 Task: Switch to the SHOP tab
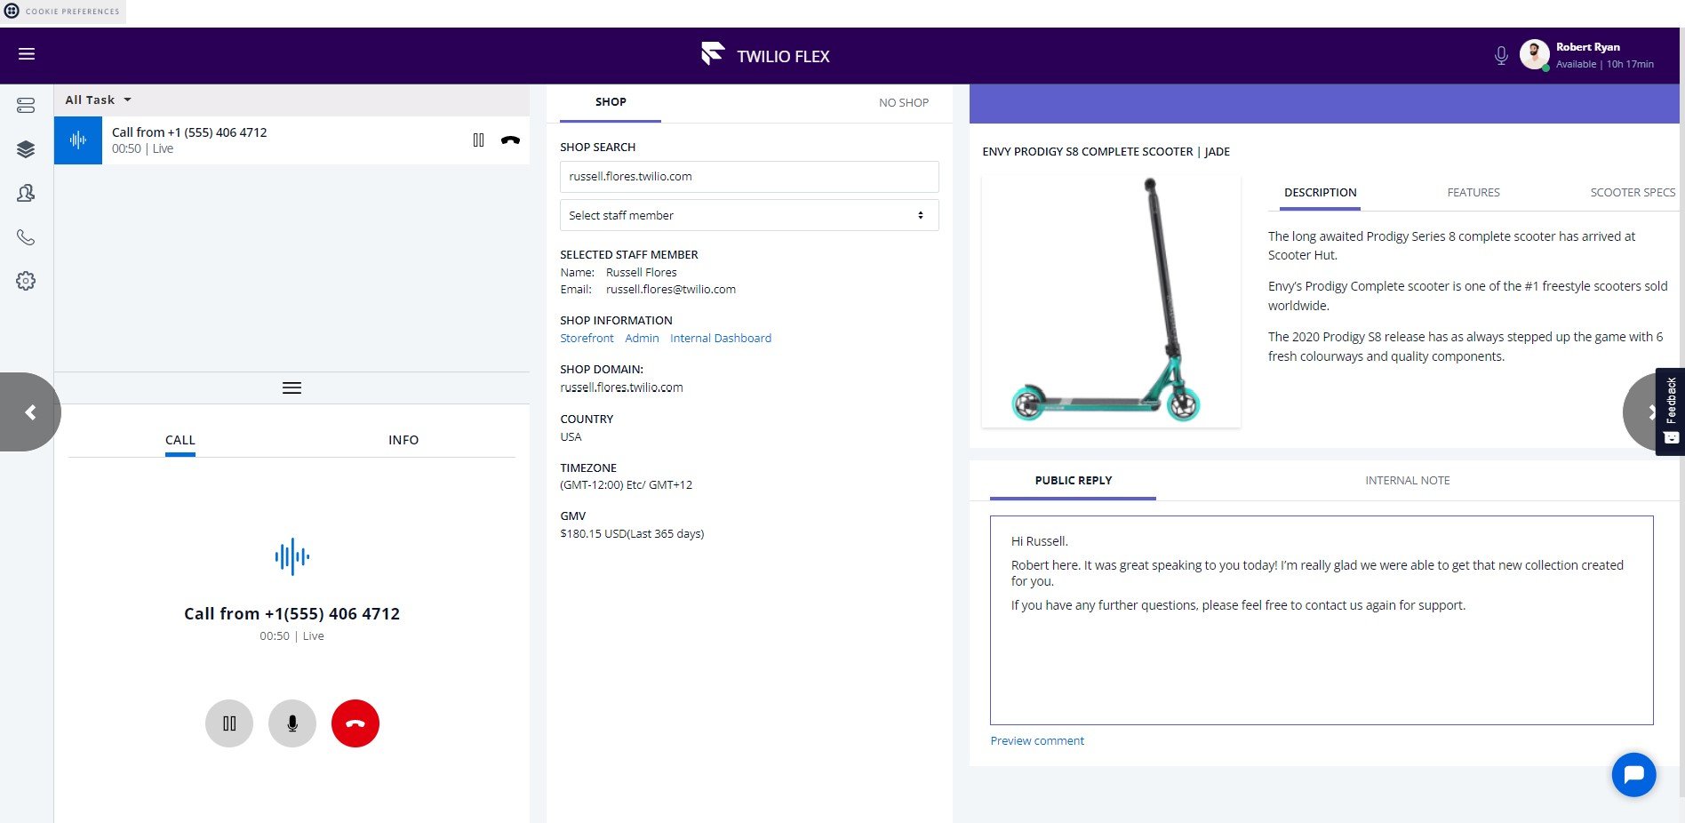click(611, 102)
